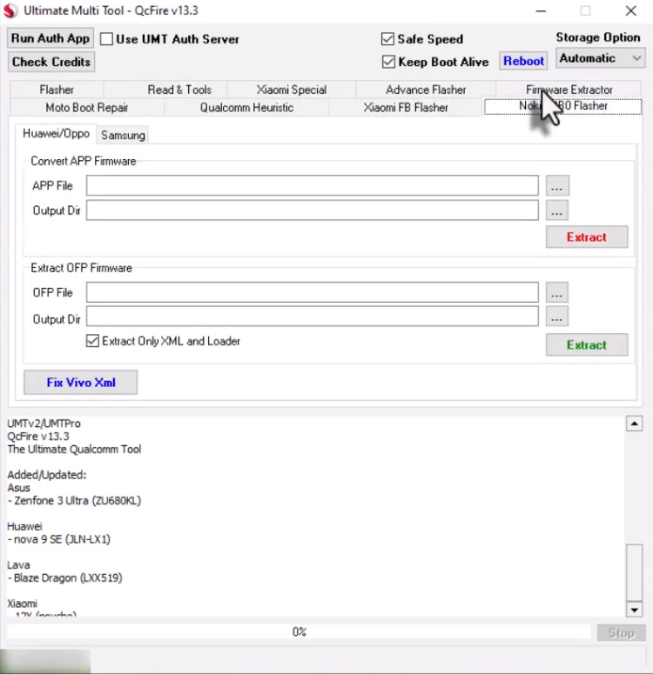
Task: Switch to the Flasher tab
Action: 57,90
